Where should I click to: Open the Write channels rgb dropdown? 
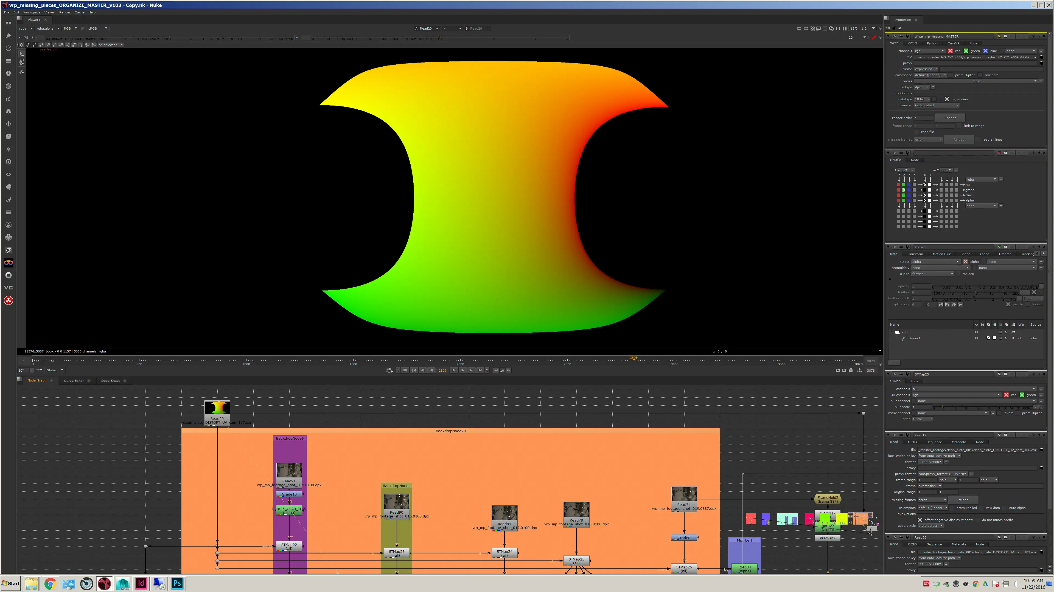(930, 51)
